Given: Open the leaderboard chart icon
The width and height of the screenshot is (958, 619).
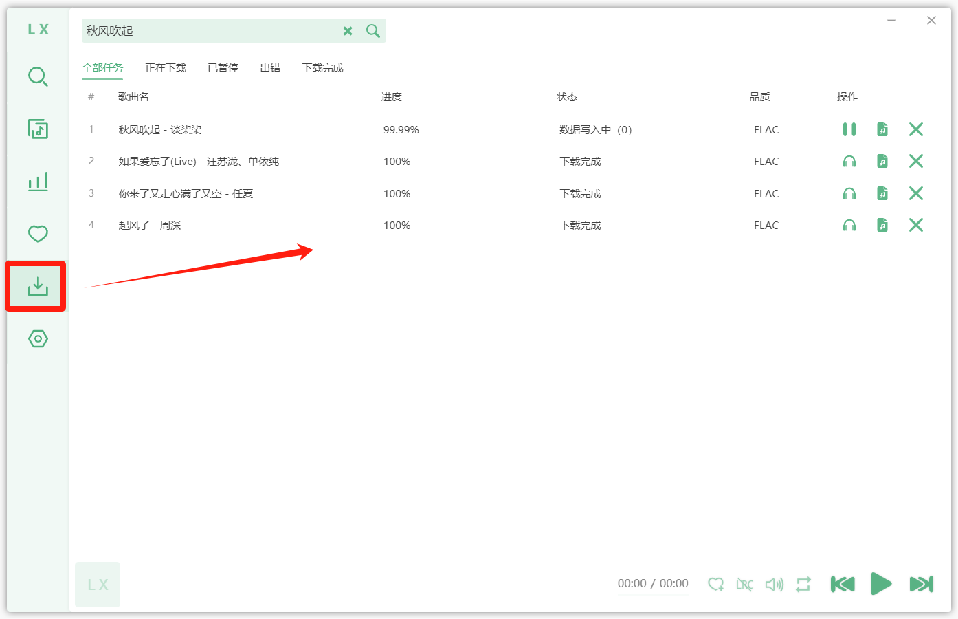Looking at the screenshot, I should [x=38, y=182].
